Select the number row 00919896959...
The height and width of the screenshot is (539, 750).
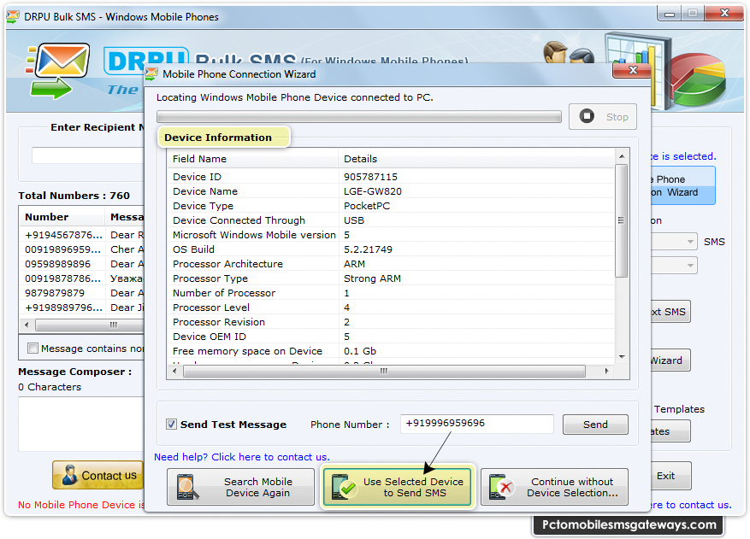(x=82, y=249)
